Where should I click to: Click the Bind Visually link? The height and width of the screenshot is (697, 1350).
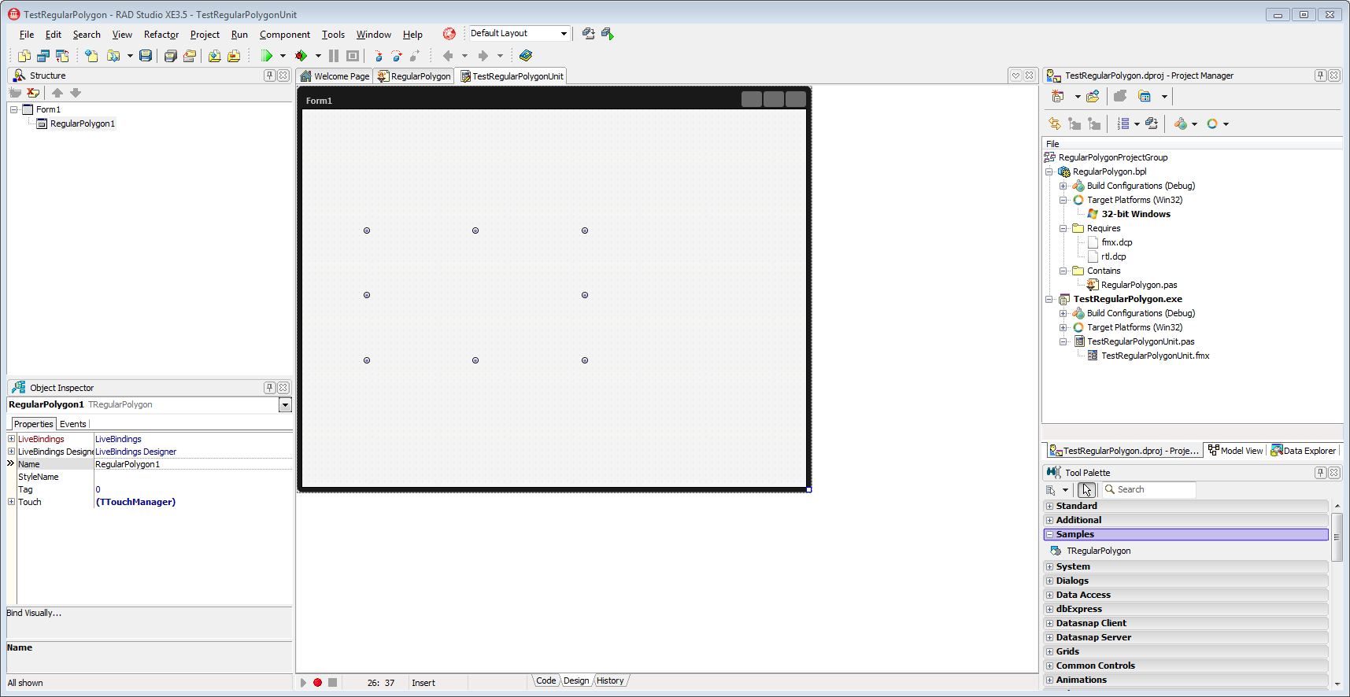pos(34,613)
